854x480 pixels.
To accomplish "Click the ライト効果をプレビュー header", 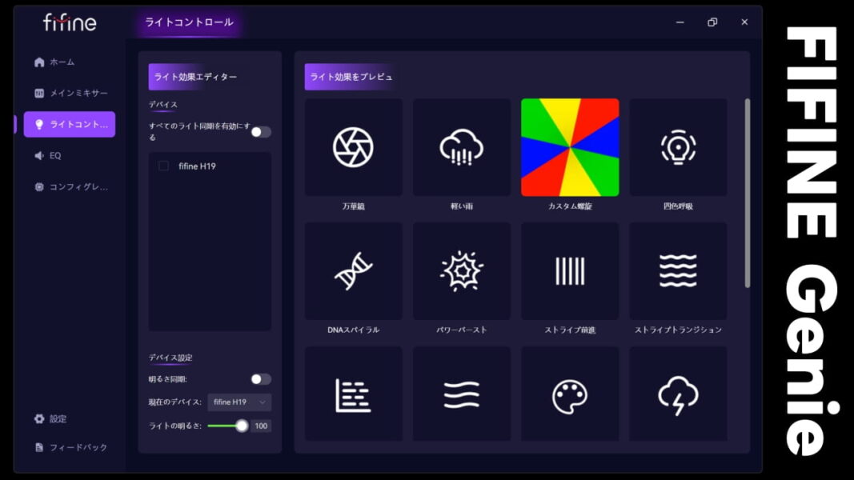I will tap(351, 77).
